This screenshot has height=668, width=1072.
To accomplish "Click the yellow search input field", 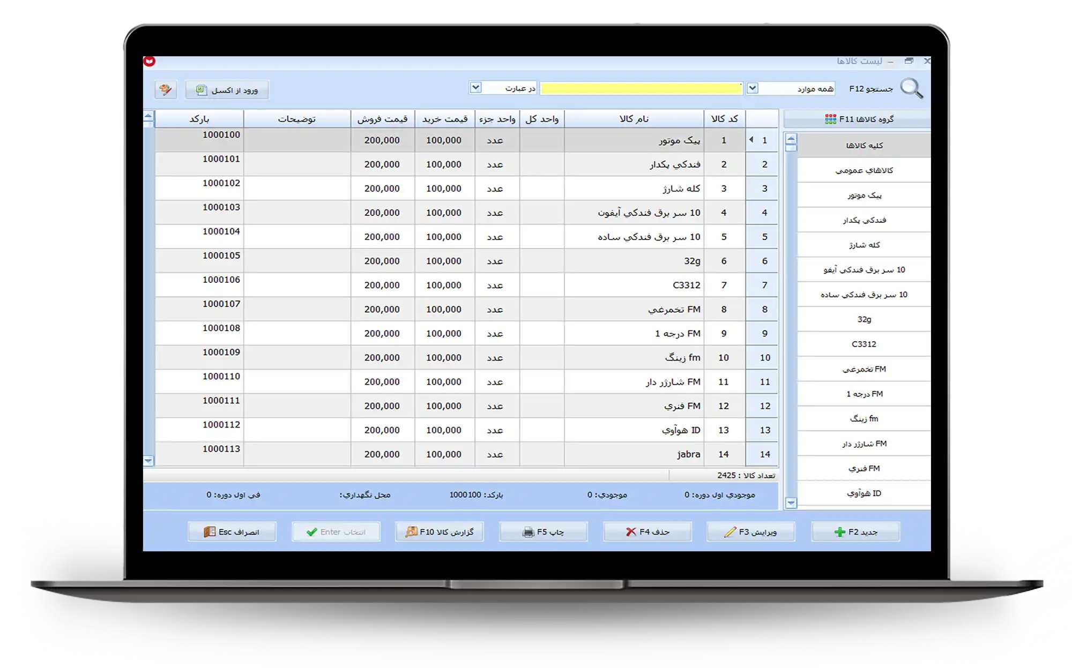I will tap(641, 88).
